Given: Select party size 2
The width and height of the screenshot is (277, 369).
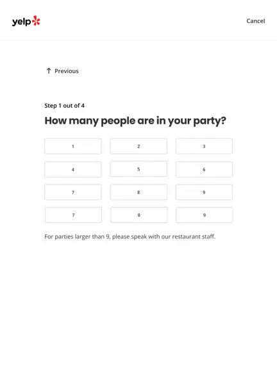Looking at the screenshot, I should click(x=138, y=146).
